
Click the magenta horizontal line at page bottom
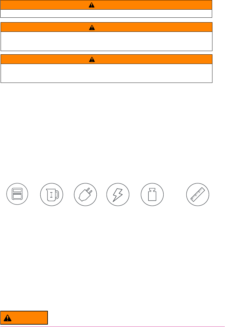pyautogui.click(x=113, y=327)
